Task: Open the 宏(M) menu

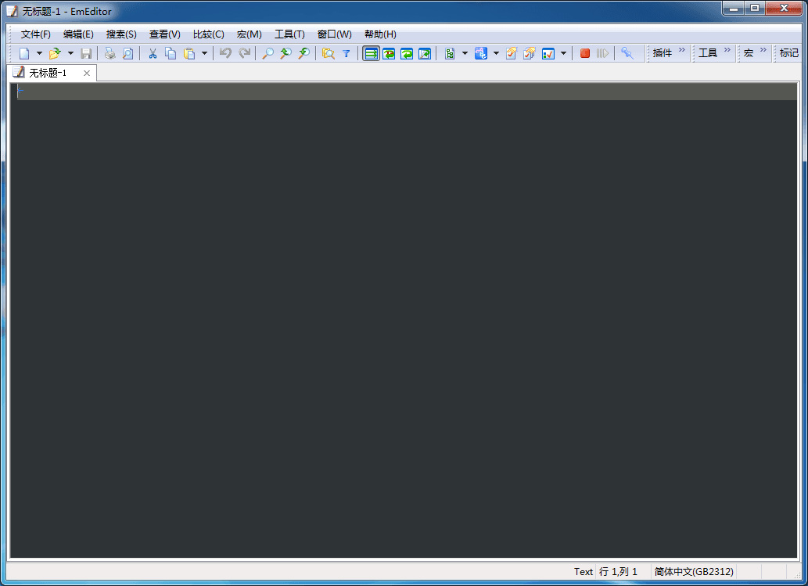Action: click(x=248, y=34)
